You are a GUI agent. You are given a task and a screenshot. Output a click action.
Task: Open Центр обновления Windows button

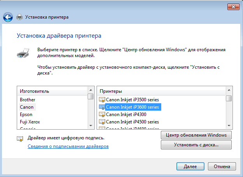(196, 135)
